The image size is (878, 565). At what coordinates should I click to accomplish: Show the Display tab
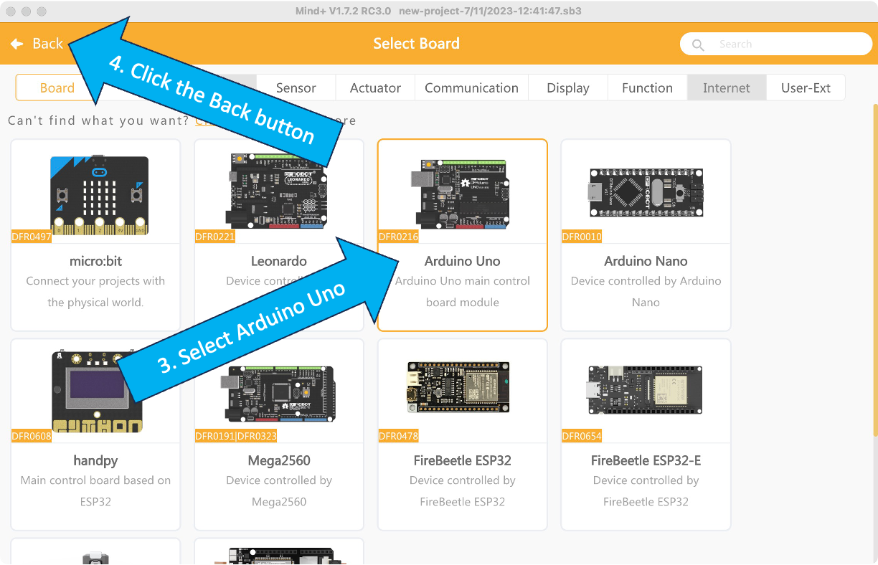(x=567, y=88)
